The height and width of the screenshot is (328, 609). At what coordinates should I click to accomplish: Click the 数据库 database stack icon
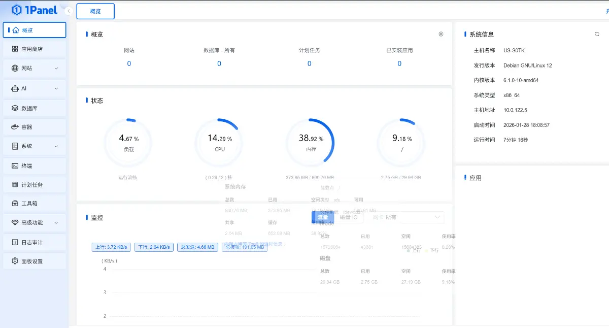pyautogui.click(x=15, y=108)
